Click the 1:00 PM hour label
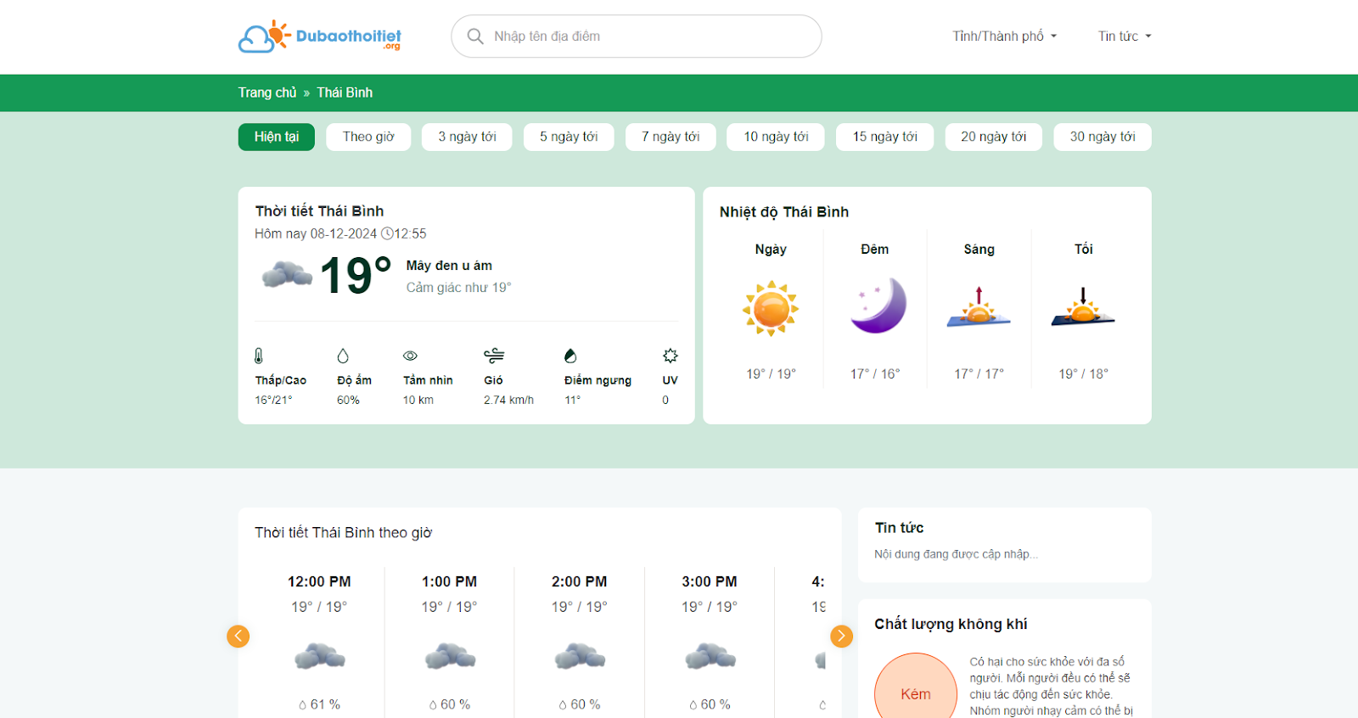 point(449,581)
